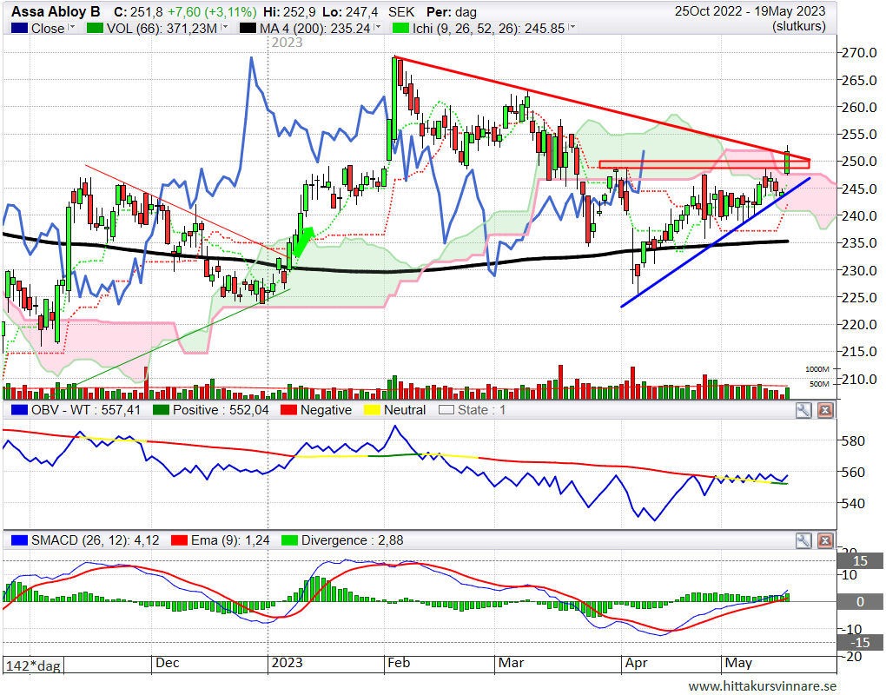Click the 1000M volume scale label

coord(817,369)
